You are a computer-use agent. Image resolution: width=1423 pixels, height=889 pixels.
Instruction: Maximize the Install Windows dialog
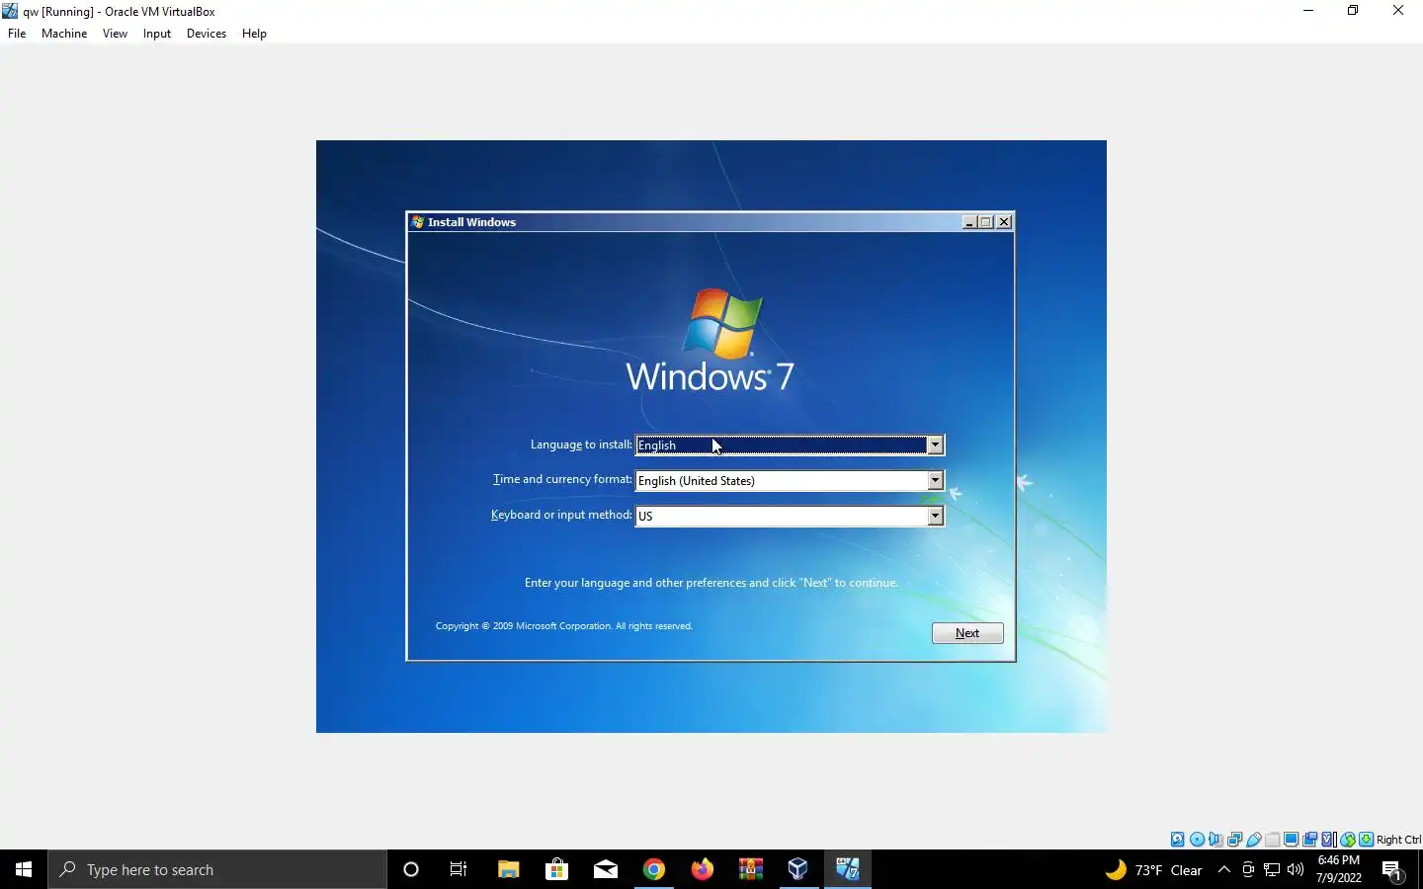point(986,222)
